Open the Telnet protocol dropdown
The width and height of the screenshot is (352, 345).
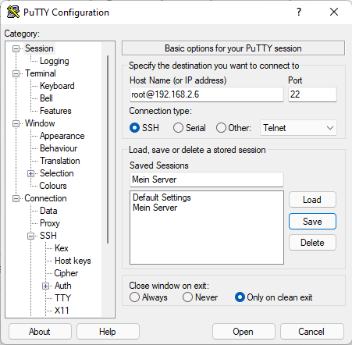298,128
